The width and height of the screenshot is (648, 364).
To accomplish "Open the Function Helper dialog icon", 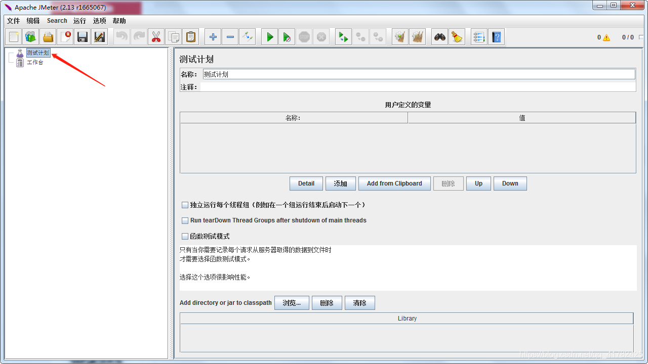I will [479, 37].
